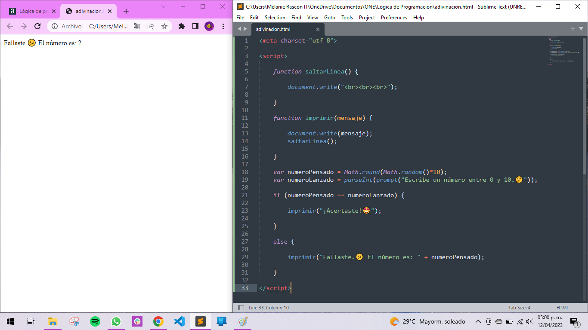Open a new Chrome tab
This screenshot has width=588, height=330.
tap(126, 11)
